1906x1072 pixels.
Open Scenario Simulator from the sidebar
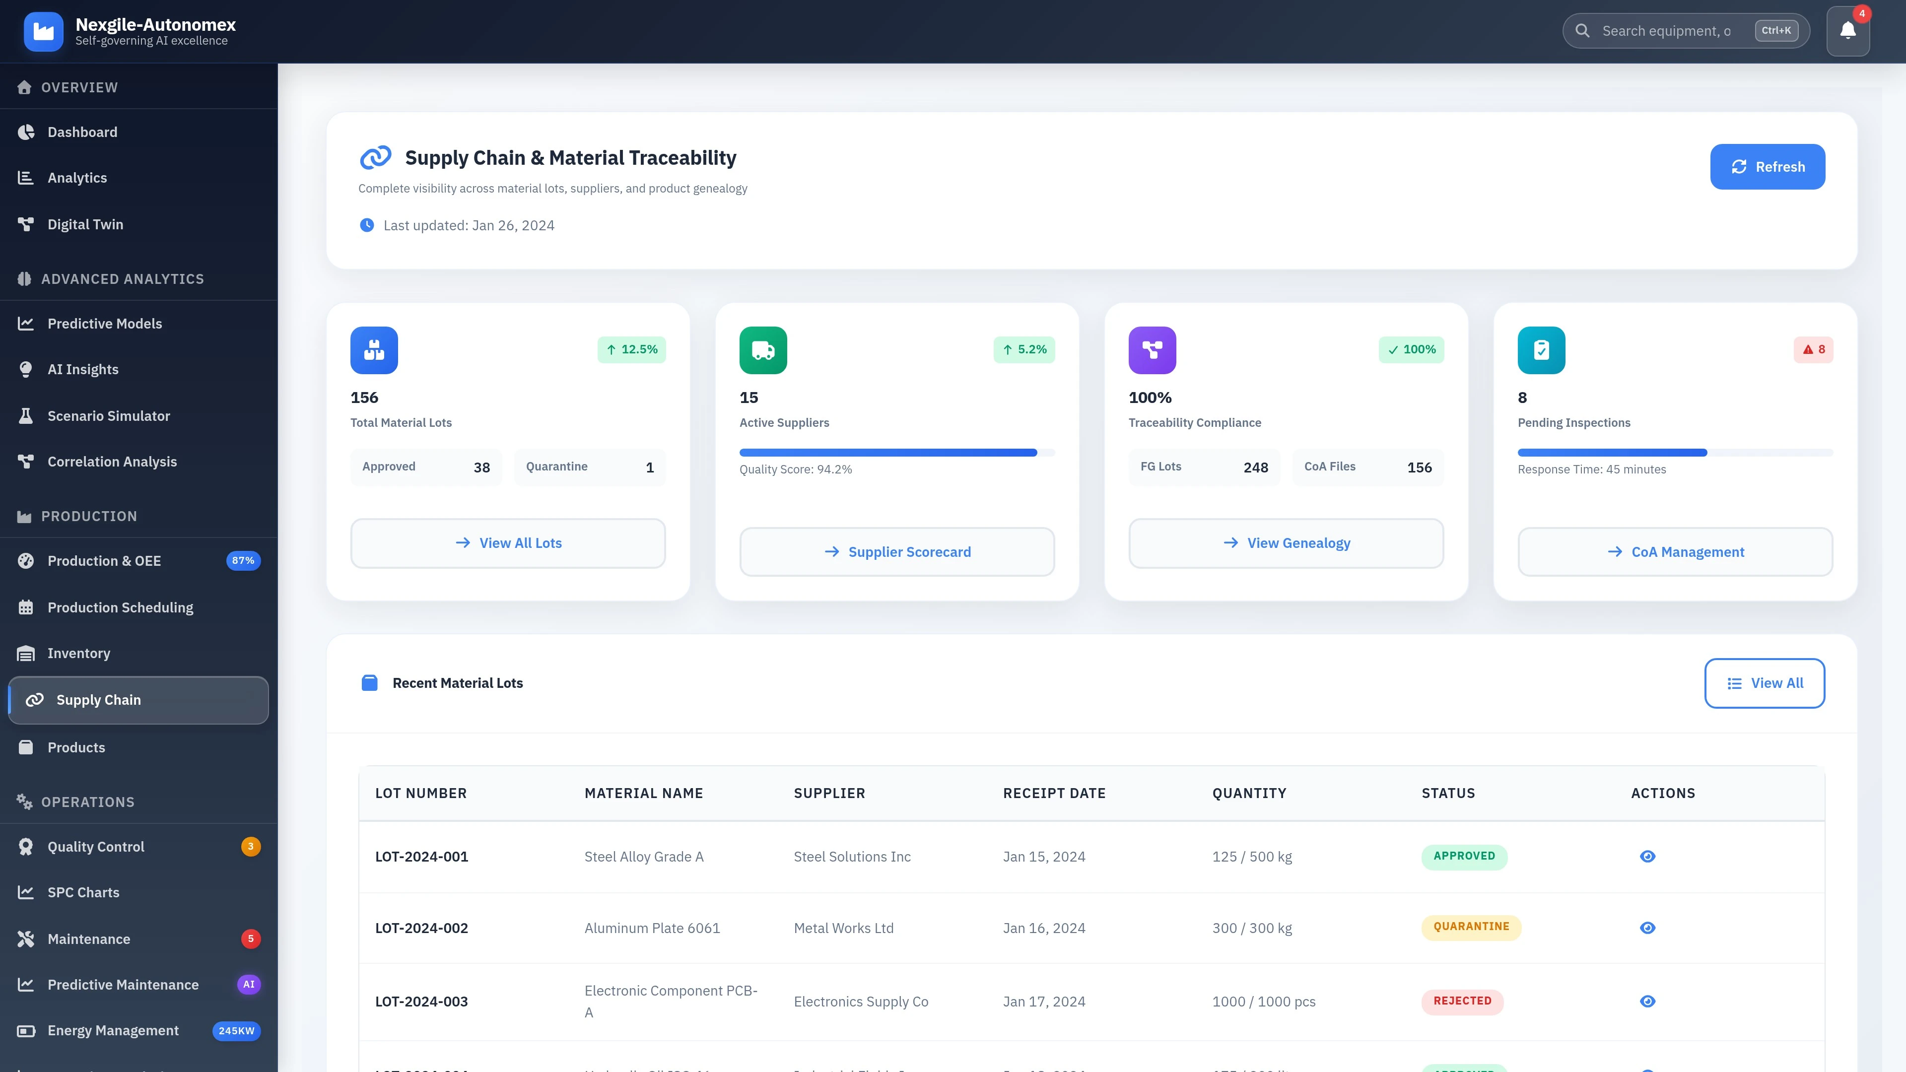(x=109, y=416)
